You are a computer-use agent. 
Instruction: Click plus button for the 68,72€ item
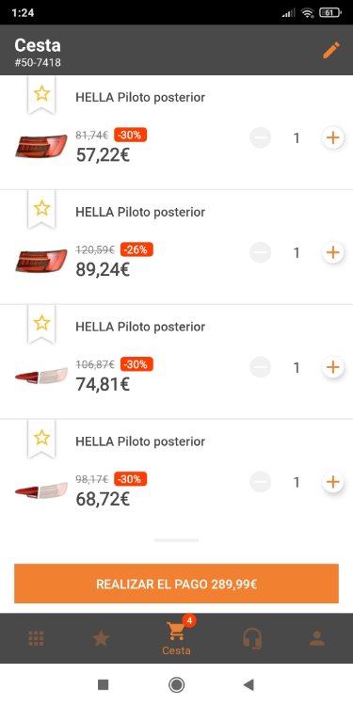[x=332, y=482]
